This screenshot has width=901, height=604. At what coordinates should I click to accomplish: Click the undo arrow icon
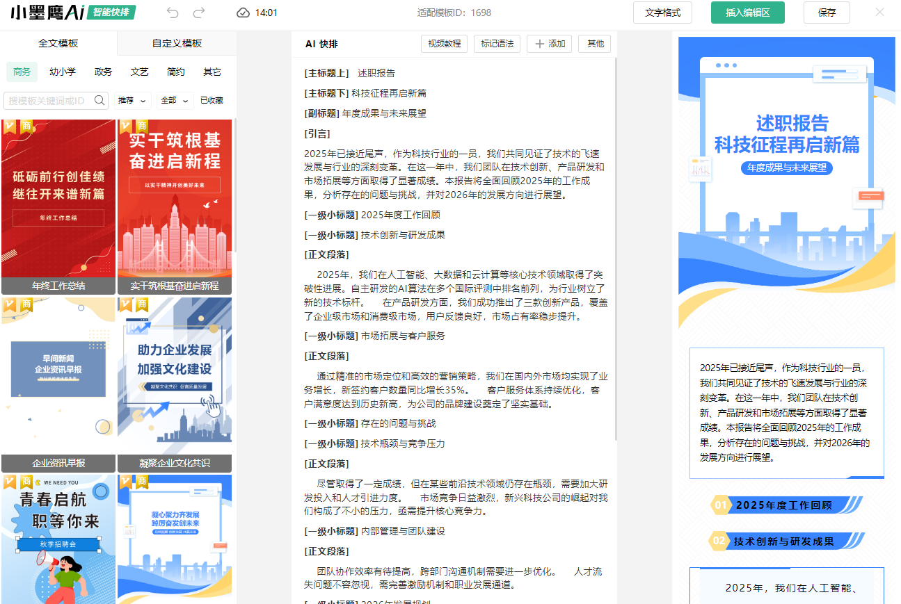click(173, 13)
